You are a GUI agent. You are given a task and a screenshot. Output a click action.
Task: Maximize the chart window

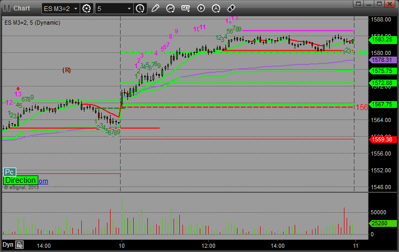click(x=379, y=4)
